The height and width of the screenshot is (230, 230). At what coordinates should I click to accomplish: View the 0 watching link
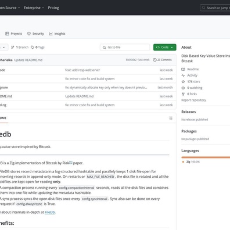pyautogui.click(x=195, y=88)
